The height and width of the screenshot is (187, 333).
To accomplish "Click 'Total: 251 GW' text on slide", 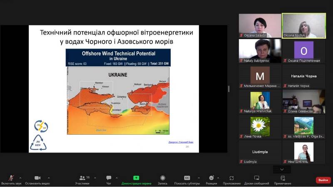I will click(x=159, y=64).
